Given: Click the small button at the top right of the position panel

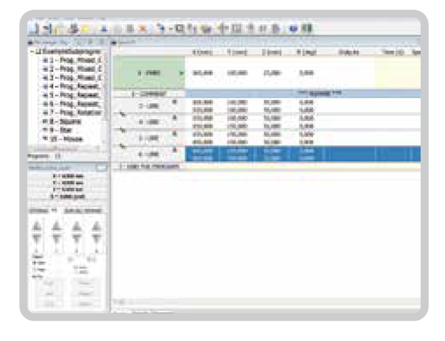Looking at the screenshot, I should (101, 167).
